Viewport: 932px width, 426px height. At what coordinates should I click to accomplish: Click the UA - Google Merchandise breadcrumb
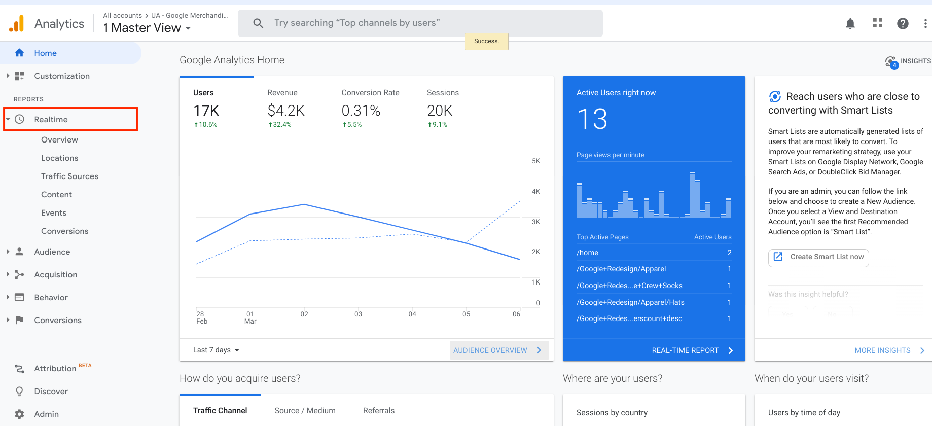pos(190,15)
